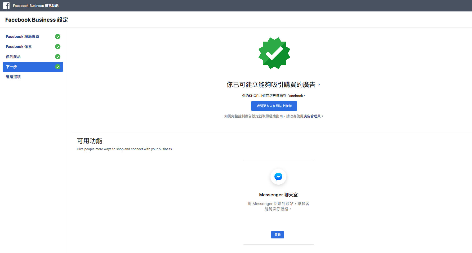
Task: Open the 廣告管理員 link
Action: pos(312,116)
